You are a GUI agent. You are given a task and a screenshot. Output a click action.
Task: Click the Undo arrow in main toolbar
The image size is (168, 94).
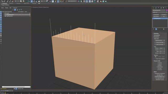[2, 1]
